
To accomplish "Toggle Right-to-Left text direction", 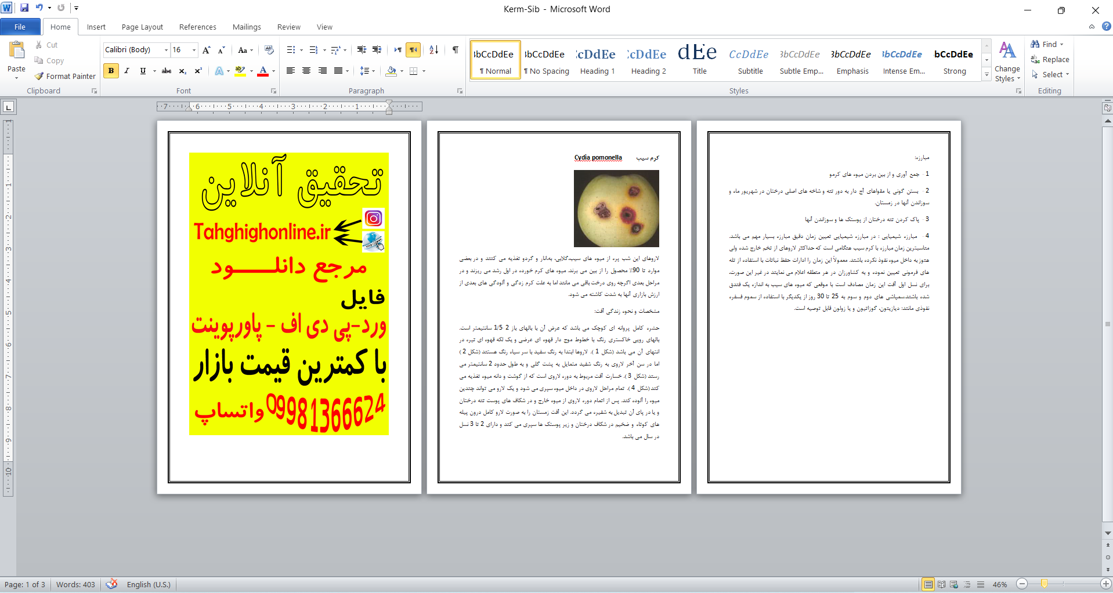I will click(x=413, y=50).
